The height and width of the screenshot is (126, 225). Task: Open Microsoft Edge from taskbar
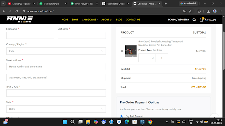127,122
